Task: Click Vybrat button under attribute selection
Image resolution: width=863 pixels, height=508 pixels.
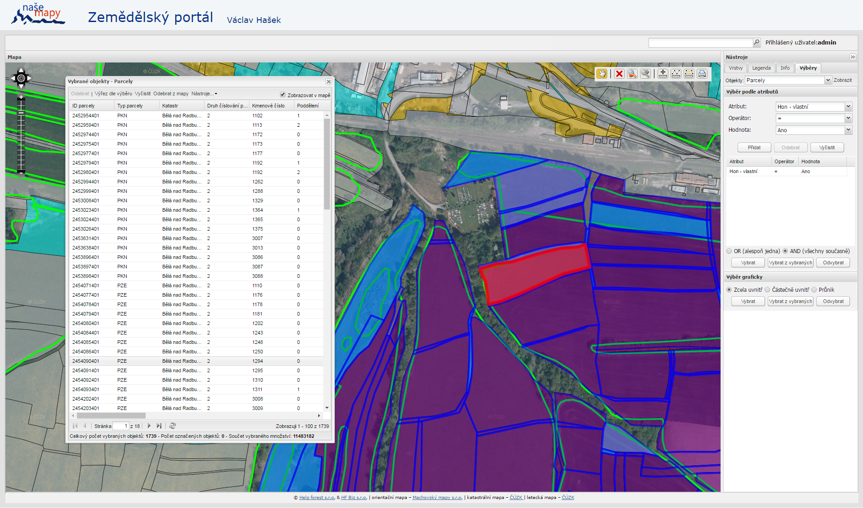Action: (748, 263)
